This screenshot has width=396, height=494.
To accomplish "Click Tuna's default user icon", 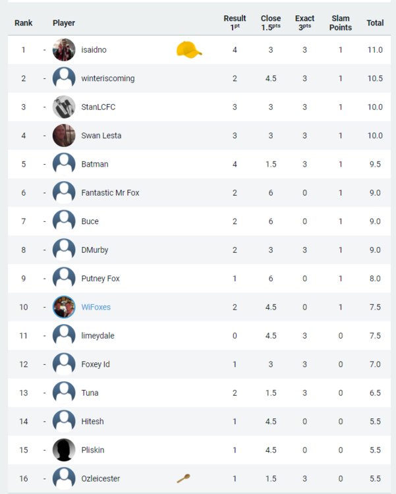I will click(x=64, y=393).
